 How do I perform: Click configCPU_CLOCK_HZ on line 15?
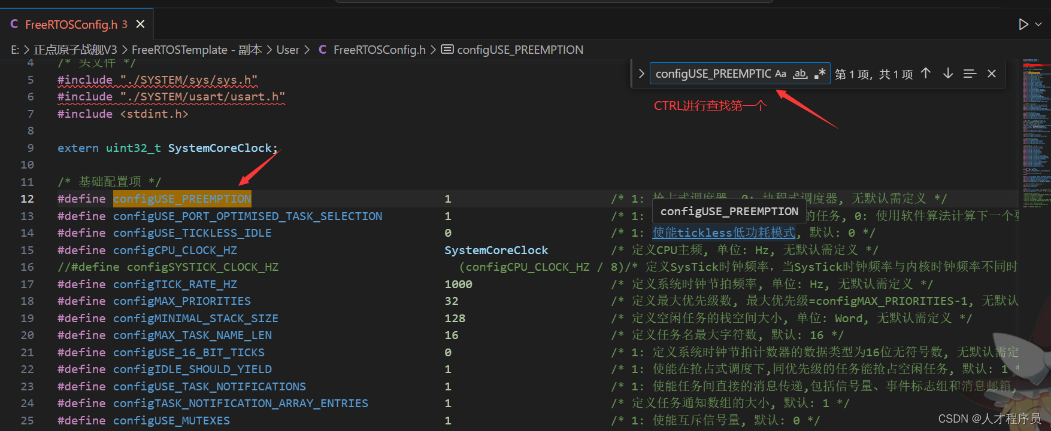point(175,250)
